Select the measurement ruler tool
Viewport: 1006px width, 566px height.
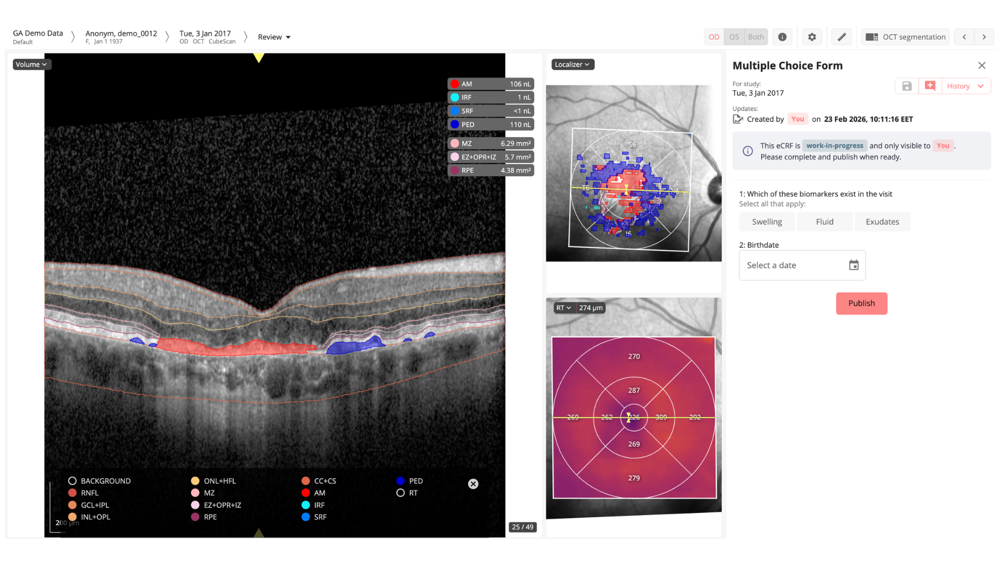pyautogui.click(x=841, y=37)
